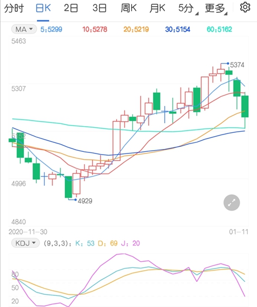Viewport: 257px width, 307px height.
Task: Open chart settings gear icon
Action: tap(245, 7)
